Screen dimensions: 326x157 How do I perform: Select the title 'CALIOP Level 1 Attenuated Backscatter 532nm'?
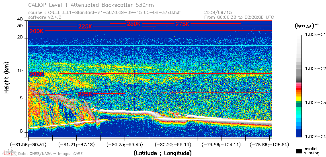tap(91, 5)
